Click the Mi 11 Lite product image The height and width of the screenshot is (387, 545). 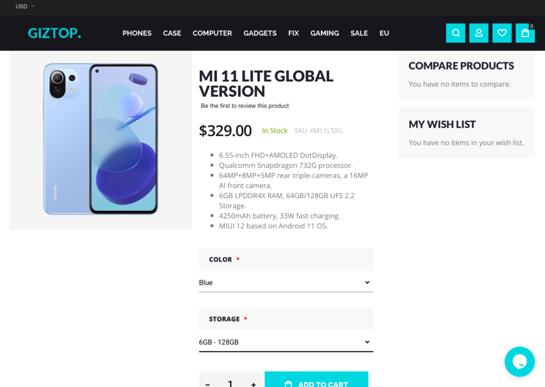click(101, 139)
